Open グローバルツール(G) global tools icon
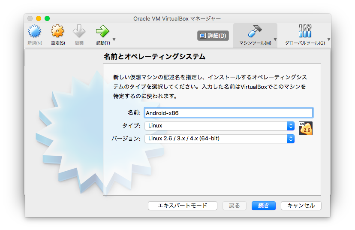This screenshot has height=230, width=355. (305, 31)
